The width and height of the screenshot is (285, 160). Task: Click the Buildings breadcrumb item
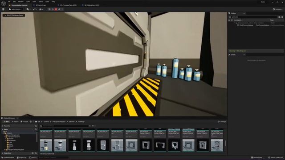(81, 122)
